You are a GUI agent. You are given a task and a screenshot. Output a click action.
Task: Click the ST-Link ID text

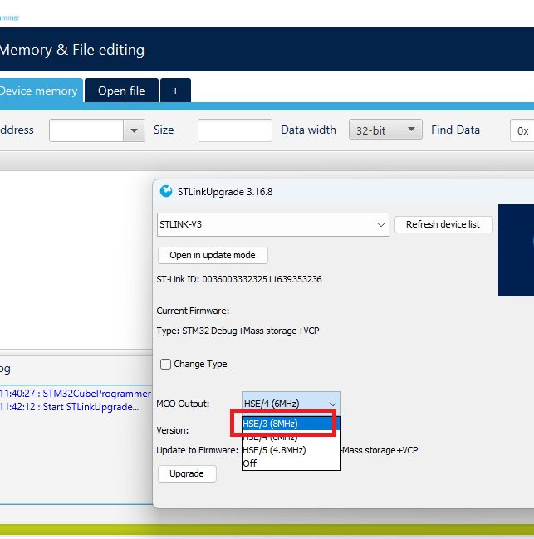(x=239, y=279)
